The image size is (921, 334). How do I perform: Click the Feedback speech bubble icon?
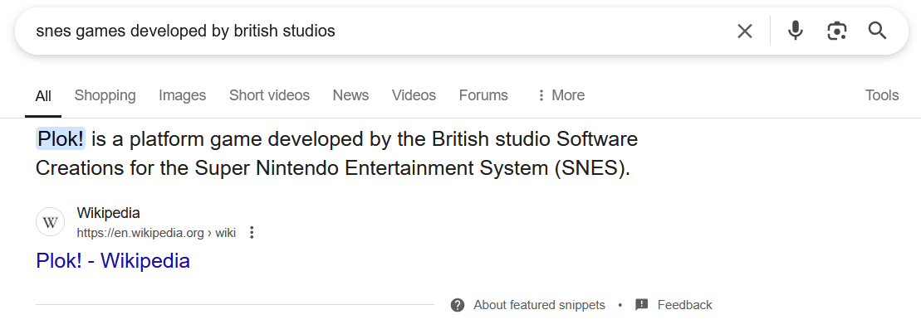(x=642, y=305)
